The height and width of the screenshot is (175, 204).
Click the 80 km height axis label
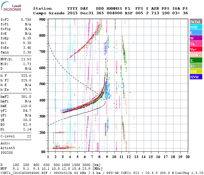click(x=43, y=152)
